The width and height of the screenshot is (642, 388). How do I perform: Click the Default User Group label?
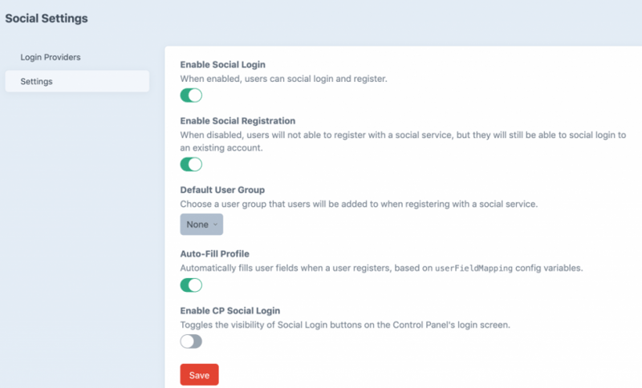point(222,190)
